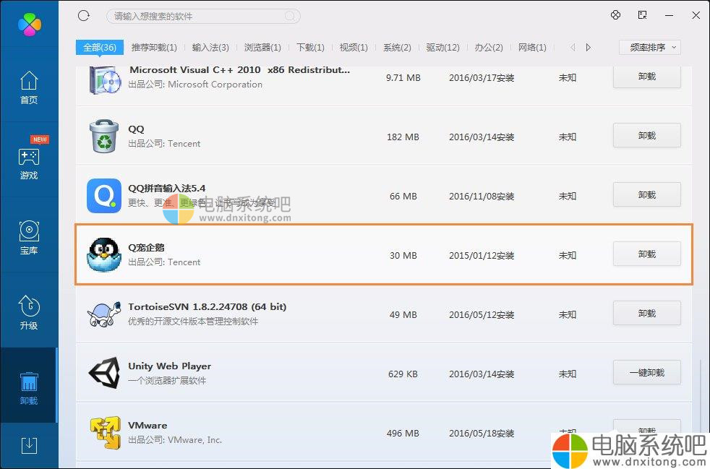Viewport: 710px width, 469px height.
Task: Click left arrow to scroll category tabs
Action: tap(573, 47)
